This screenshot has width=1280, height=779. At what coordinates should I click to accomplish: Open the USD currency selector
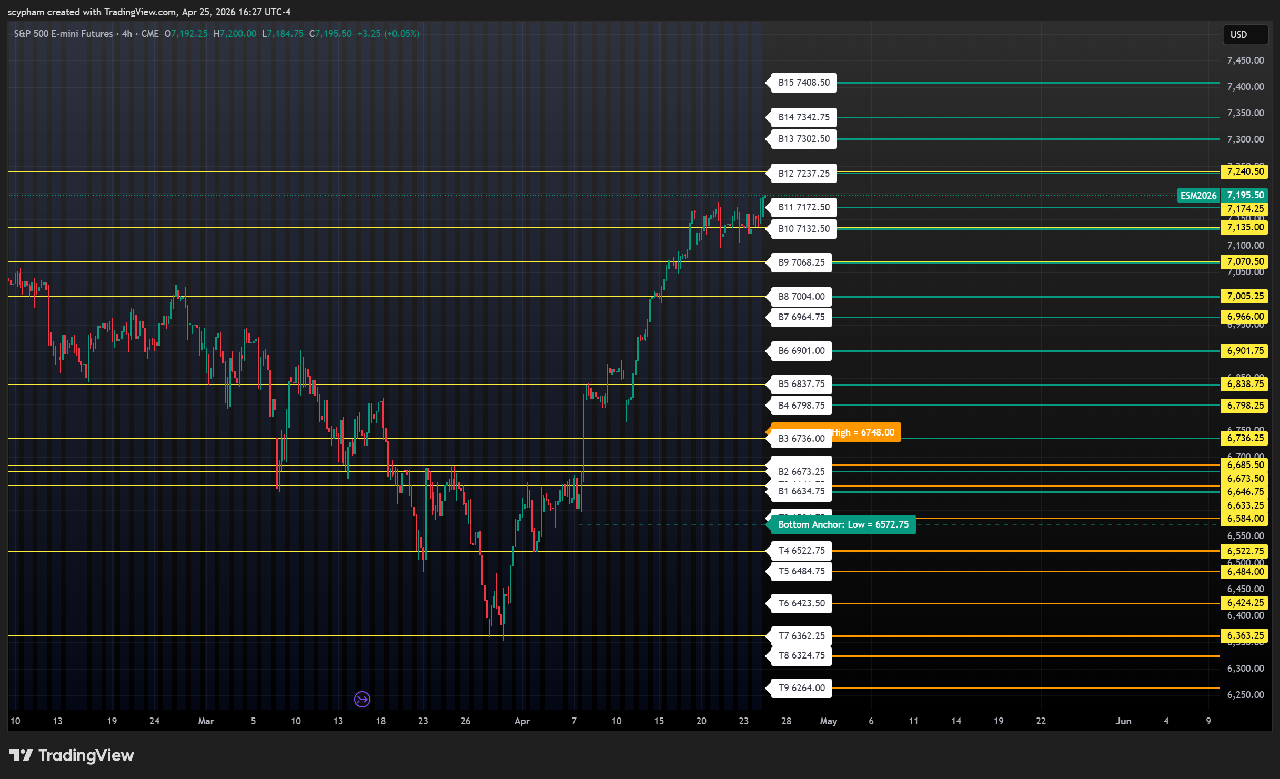(x=1244, y=35)
